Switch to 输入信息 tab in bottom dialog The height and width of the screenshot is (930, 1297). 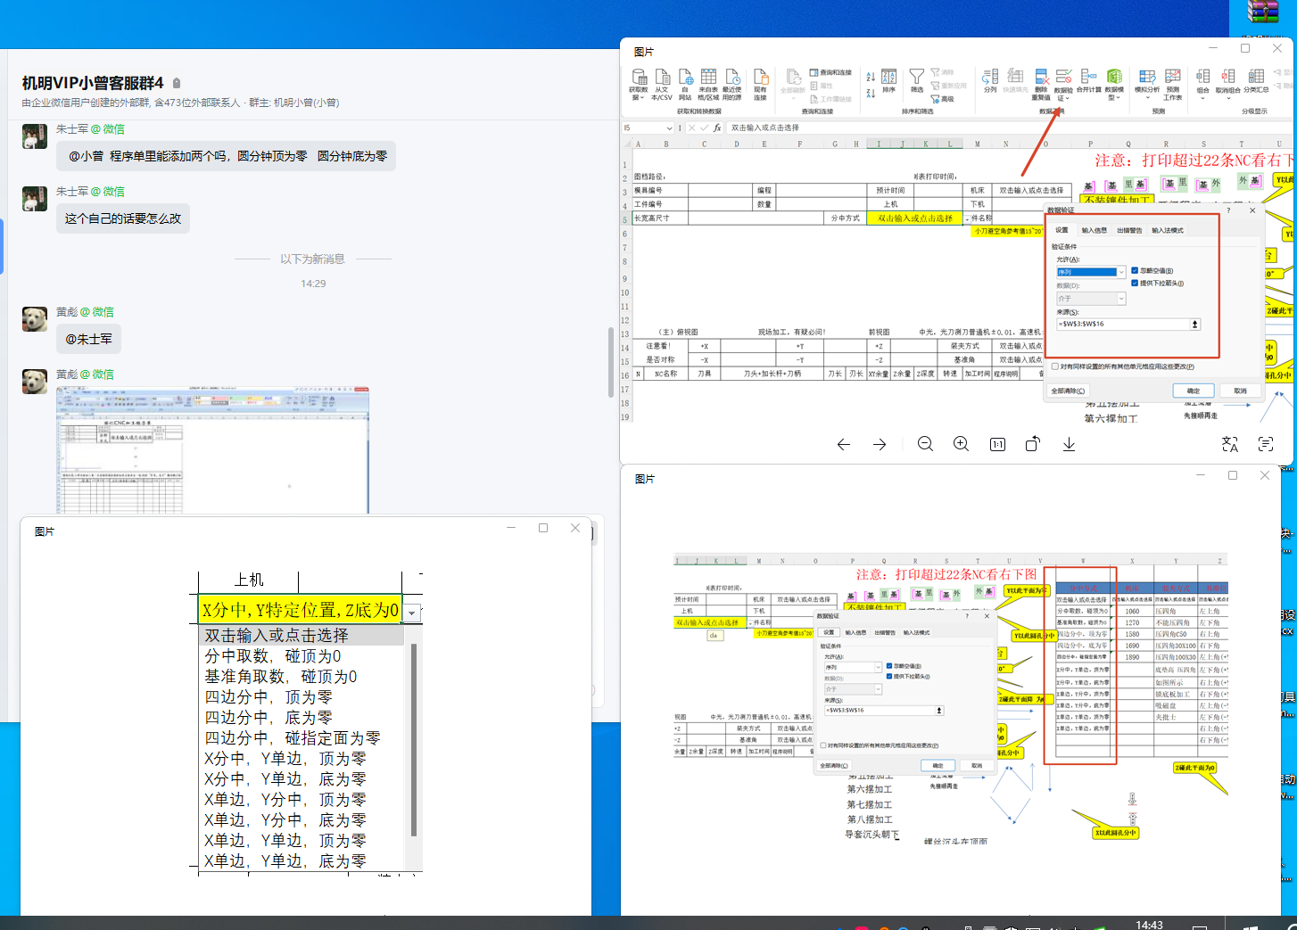coord(855,632)
